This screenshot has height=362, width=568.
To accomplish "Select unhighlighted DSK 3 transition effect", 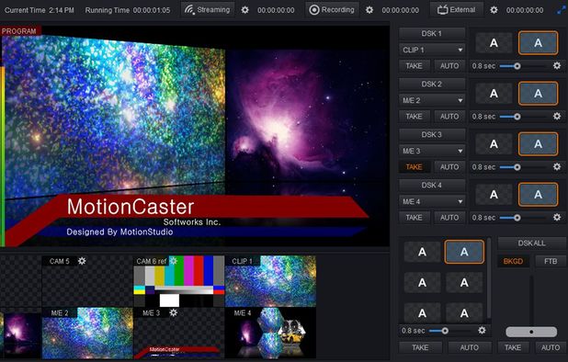I will click(494, 144).
